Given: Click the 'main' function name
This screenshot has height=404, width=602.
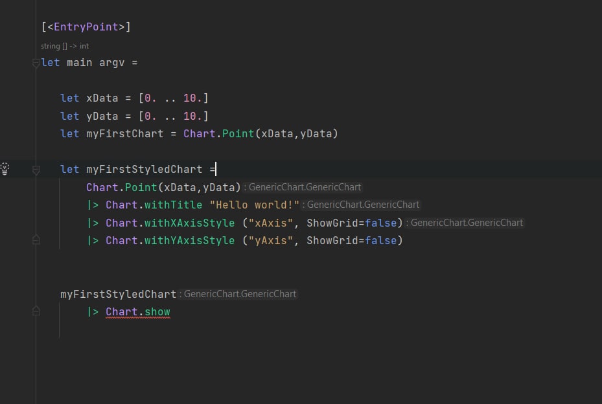Looking at the screenshot, I should (x=80, y=63).
